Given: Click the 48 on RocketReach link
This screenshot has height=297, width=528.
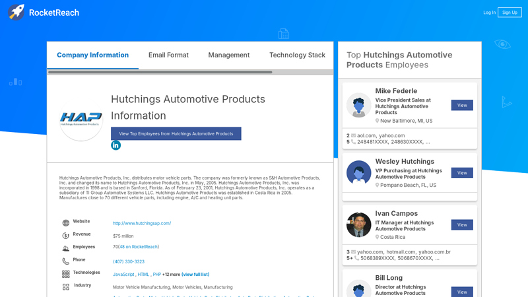Looking at the screenshot, I should 139,247.
